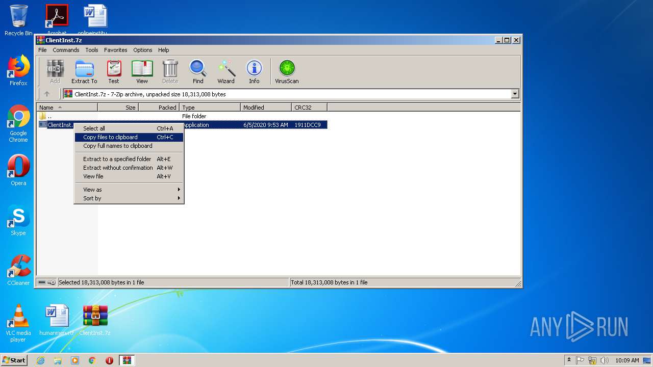The image size is (653, 367).
Task: Launch Google Chrome desktop shortcut
Action: tap(18, 123)
